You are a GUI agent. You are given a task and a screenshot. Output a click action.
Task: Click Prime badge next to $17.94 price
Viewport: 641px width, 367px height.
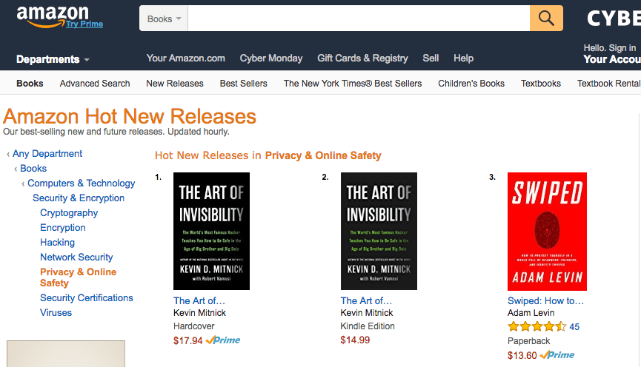tap(223, 340)
